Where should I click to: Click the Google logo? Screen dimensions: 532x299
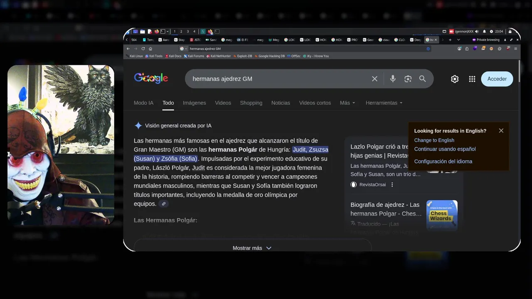tap(151, 78)
